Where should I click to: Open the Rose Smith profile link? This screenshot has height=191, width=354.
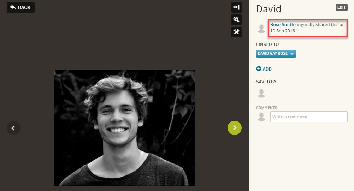(282, 25)
